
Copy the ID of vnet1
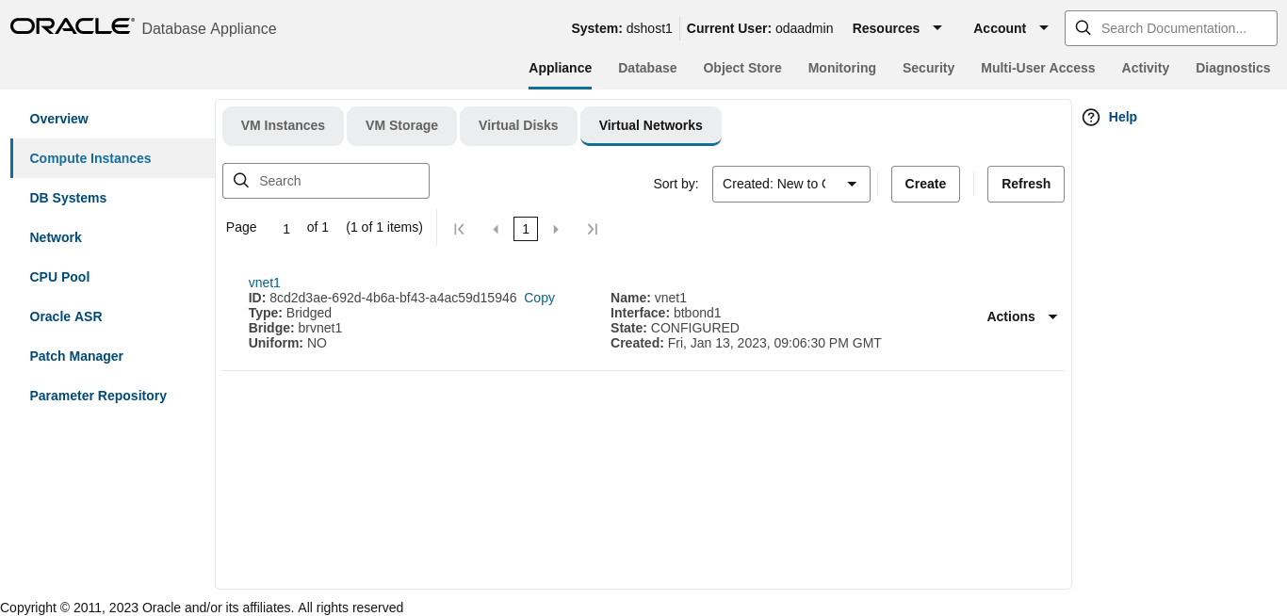[539, 298]
